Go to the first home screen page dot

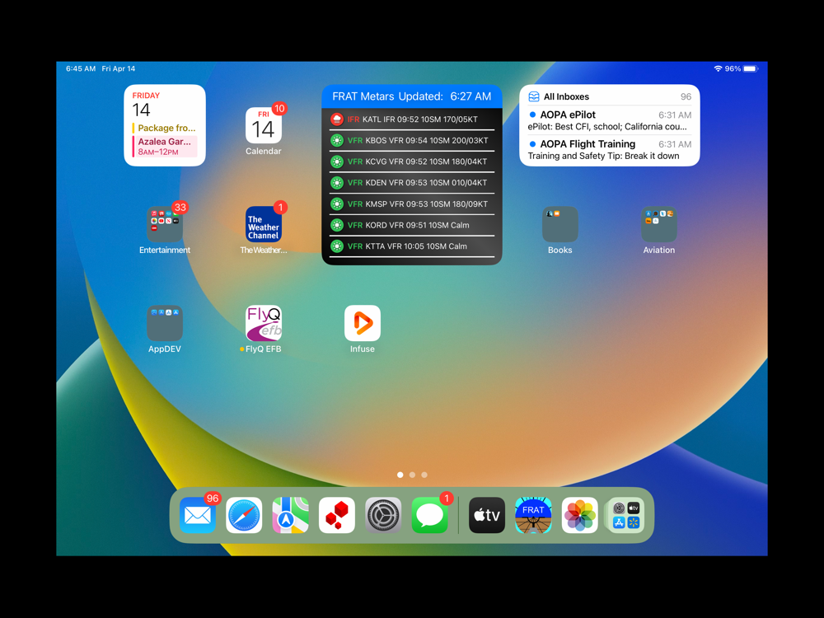(400, 475)
